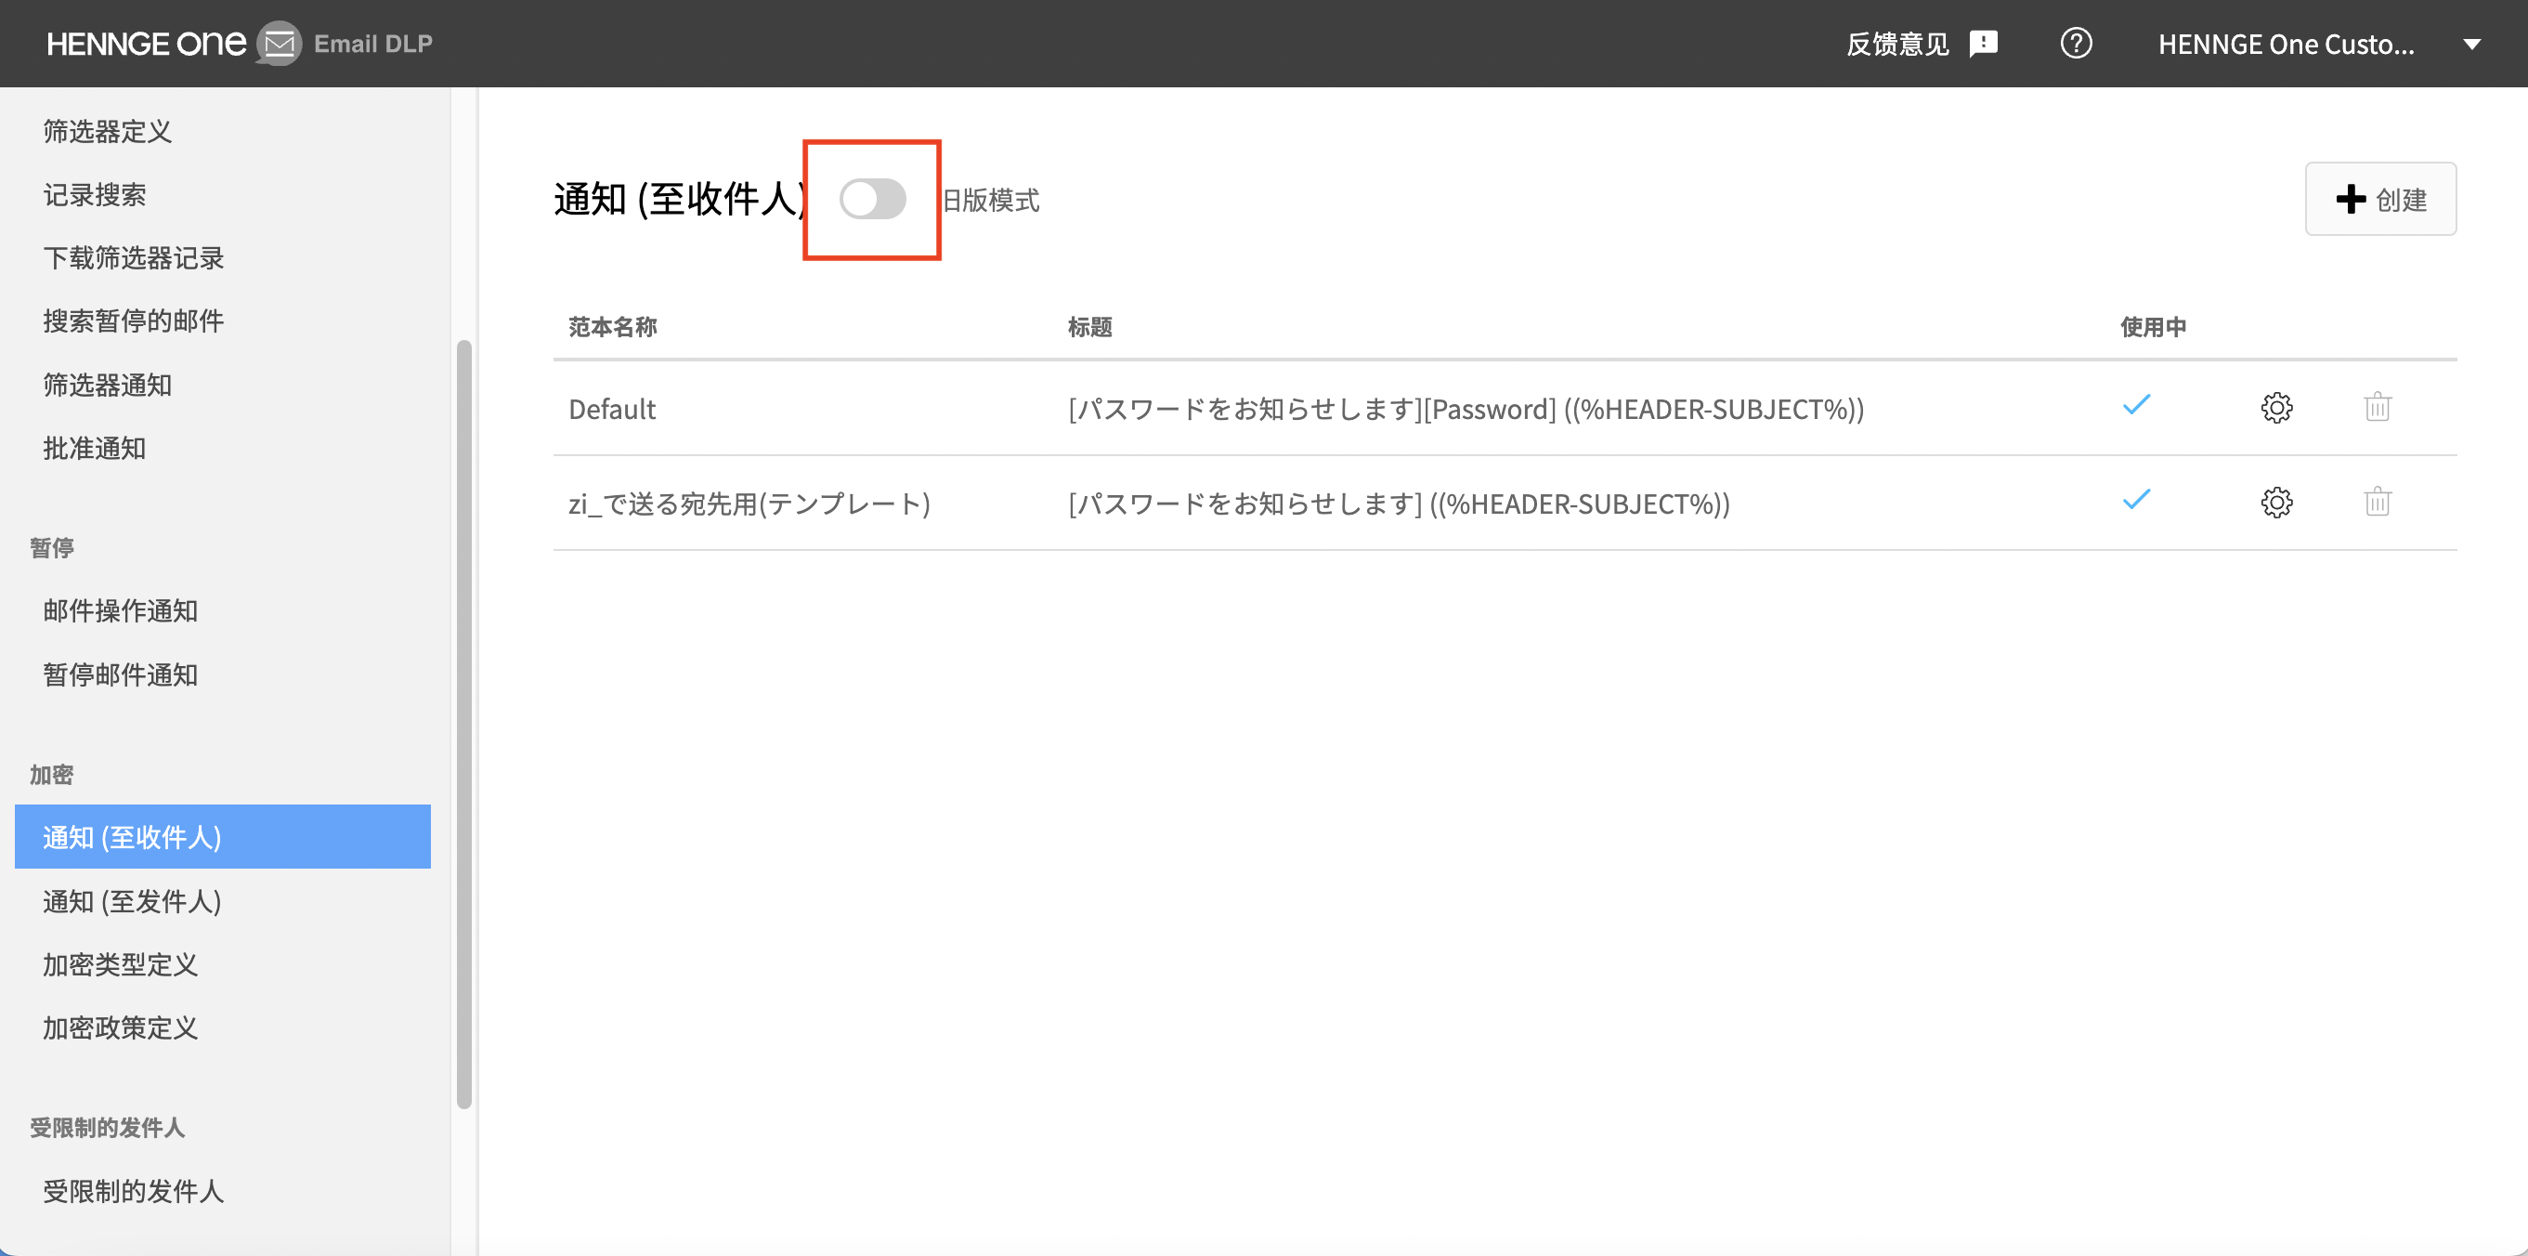Image resolution: width=2528 pixels, height=1256 pixels.
Task: Click the 反馈意见 link
Action: pos(1897,44)
